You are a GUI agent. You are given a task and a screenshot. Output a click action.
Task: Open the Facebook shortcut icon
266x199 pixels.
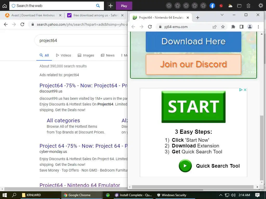pyautogui.click(x=212, y=6)
